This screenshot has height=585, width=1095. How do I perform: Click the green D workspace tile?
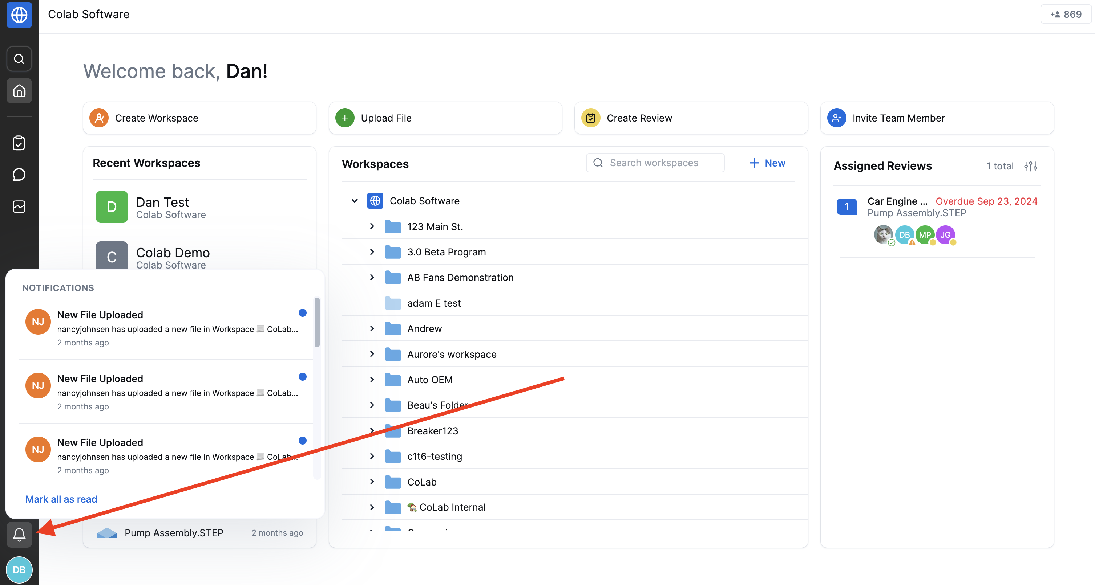112,207
